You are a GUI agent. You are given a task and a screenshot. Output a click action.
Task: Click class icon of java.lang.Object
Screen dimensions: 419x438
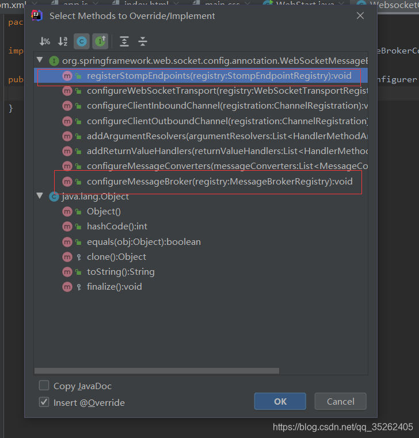coord(54,197)
